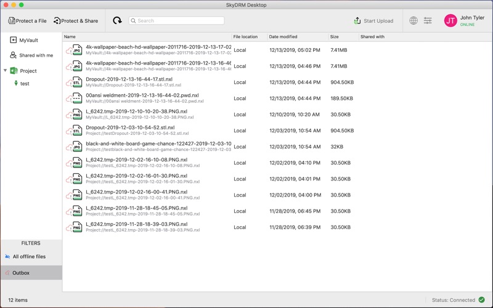Select Shared with me
The image size is (493, 308).
click(x=36, y=55)
